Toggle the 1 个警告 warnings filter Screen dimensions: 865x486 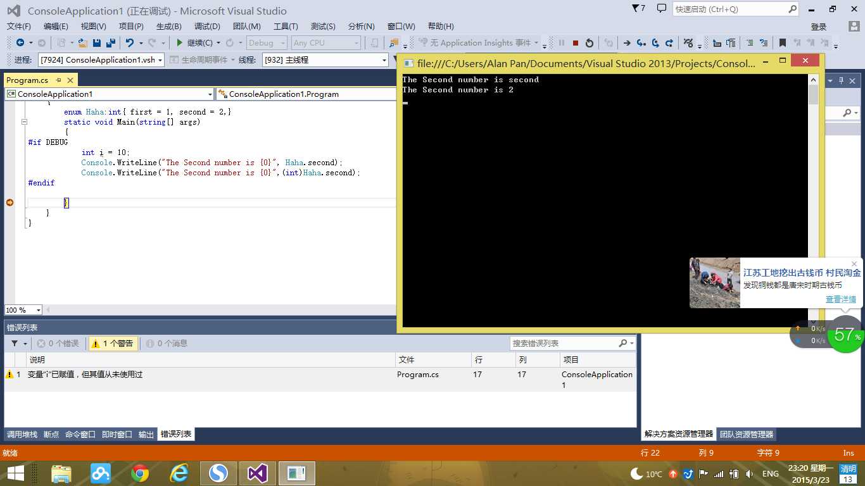(x=113, y=344)
